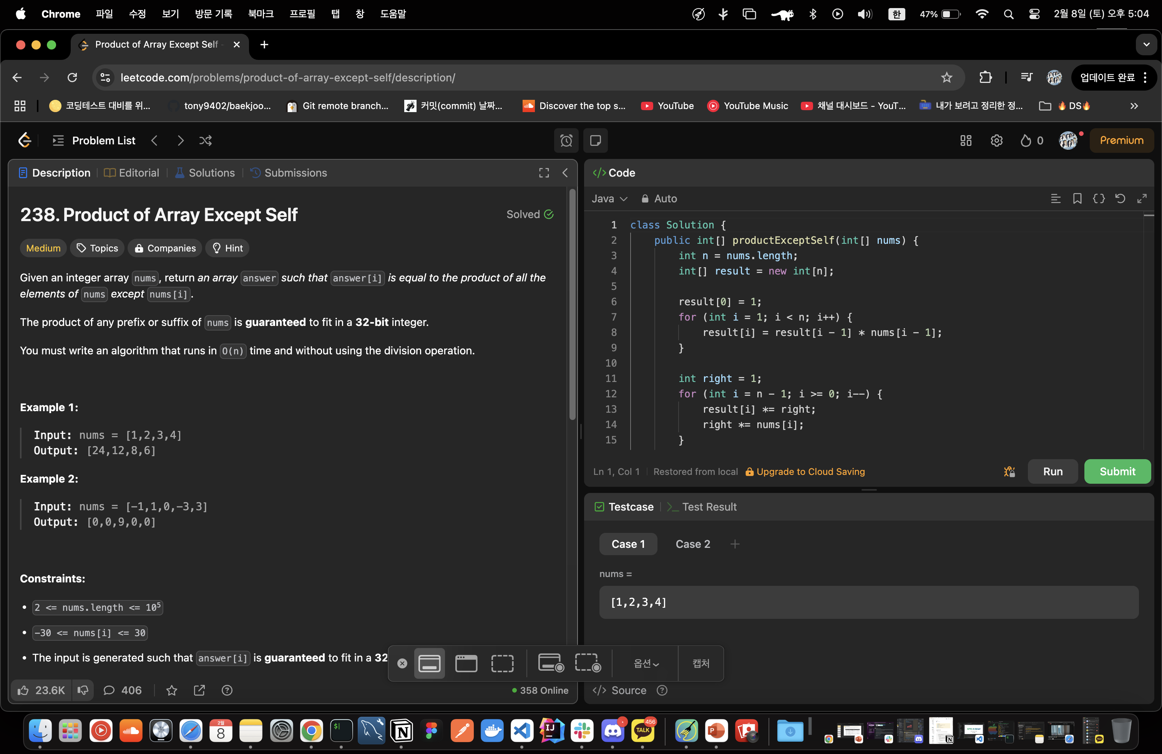
Task: Click the 캡처 capture button
Action: [701, 663]
